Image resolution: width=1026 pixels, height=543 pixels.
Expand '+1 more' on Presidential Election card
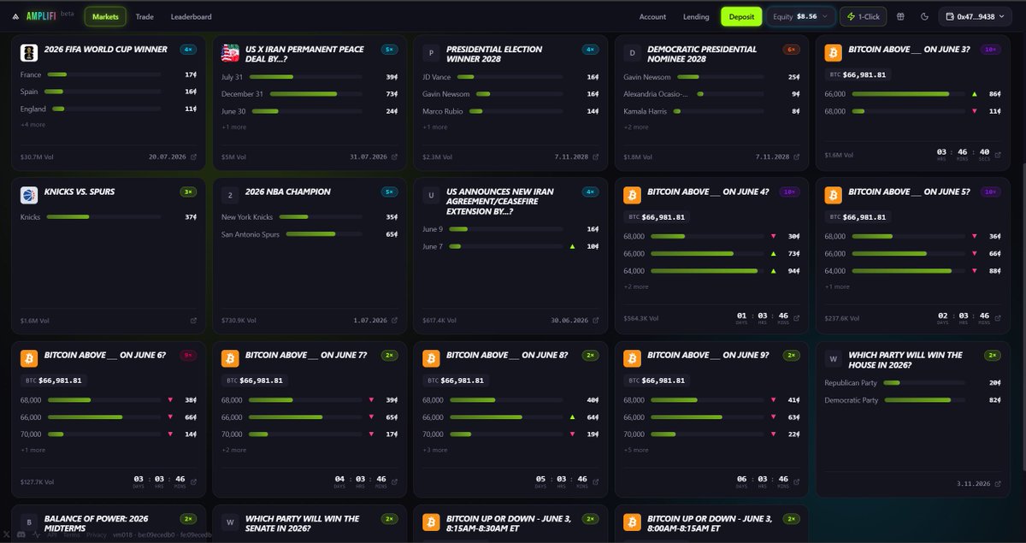coord(435,127)
